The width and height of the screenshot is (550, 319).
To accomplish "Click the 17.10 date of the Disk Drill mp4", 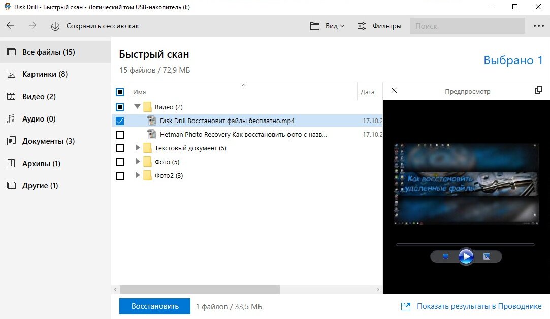I will click(x=373, y=121).
